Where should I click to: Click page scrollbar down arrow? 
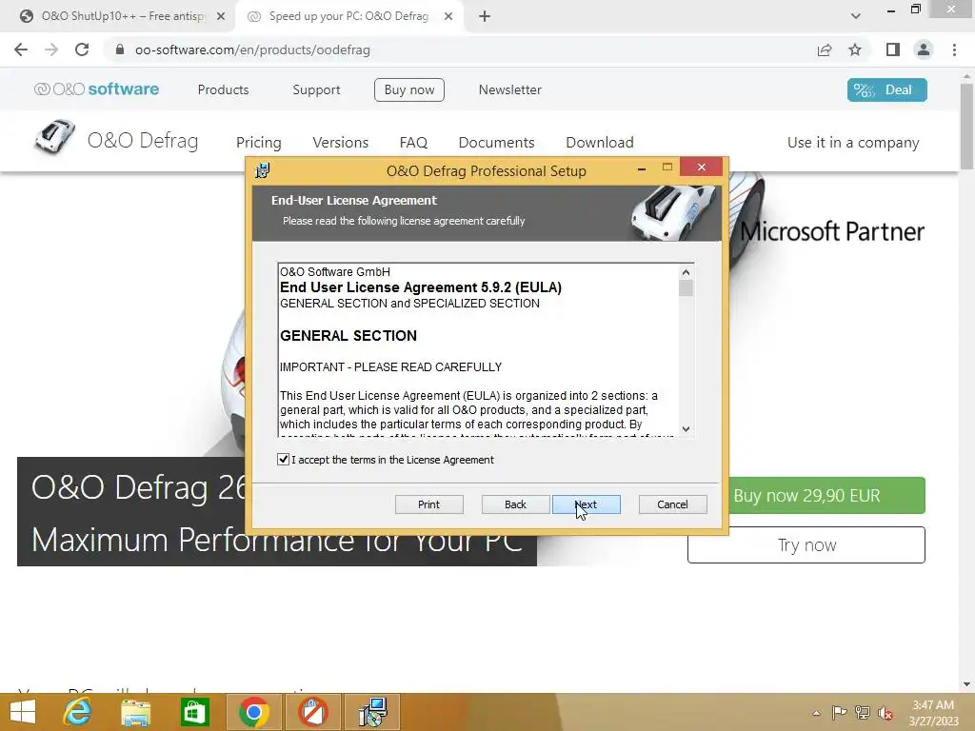tap(966, 684)
